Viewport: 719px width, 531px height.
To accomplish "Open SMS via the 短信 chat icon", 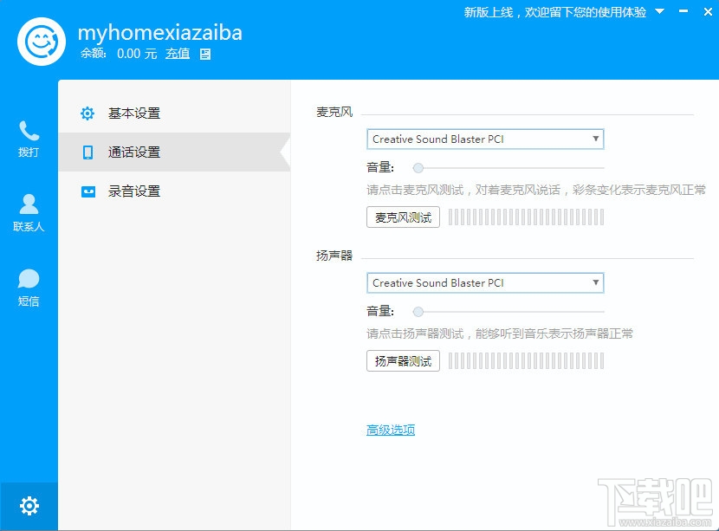I will (x=29, y=279).
